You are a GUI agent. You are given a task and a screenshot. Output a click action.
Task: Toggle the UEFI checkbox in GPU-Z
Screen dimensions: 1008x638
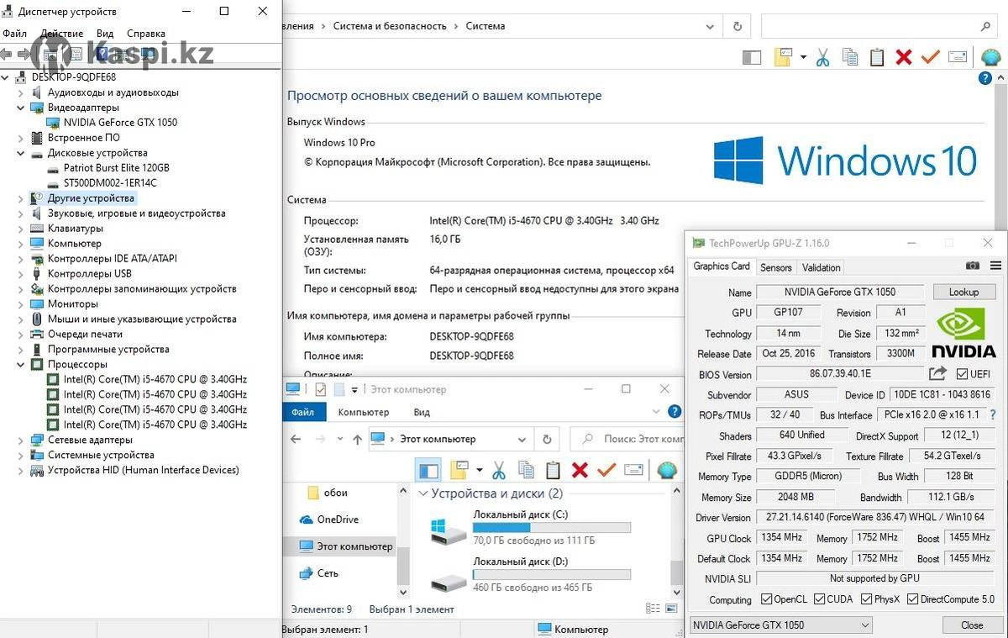[x=962, y=374]
